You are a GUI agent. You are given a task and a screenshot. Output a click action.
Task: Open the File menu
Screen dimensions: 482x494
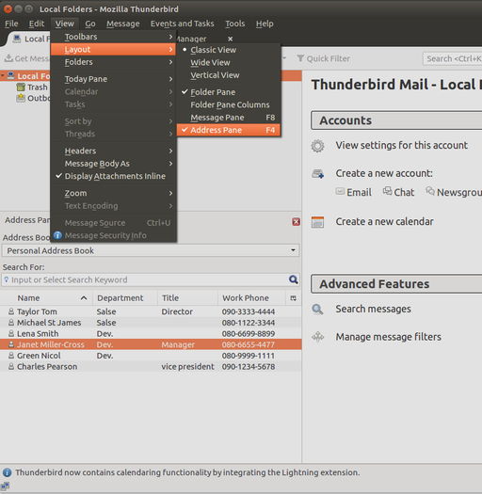coord(11,24)
